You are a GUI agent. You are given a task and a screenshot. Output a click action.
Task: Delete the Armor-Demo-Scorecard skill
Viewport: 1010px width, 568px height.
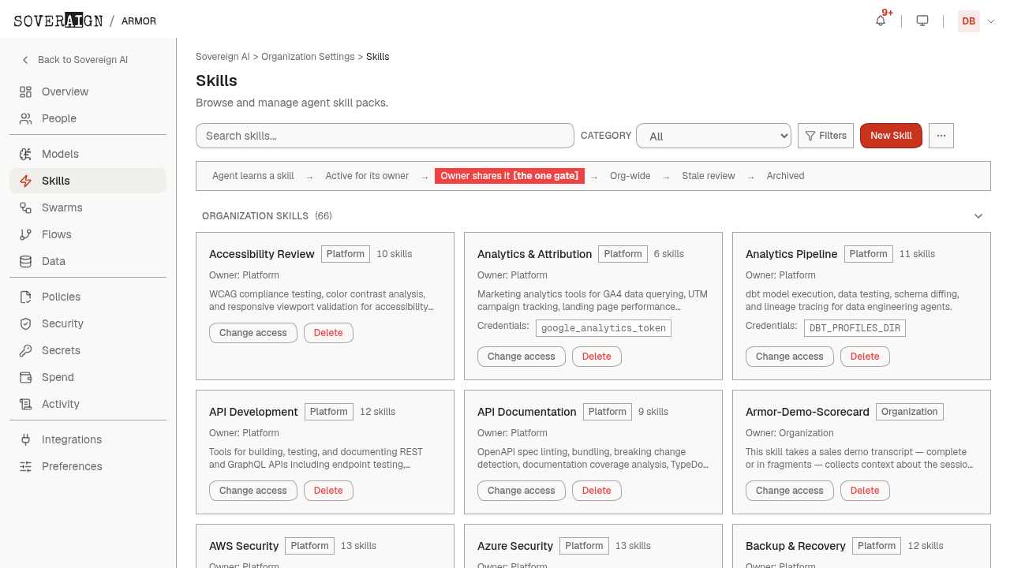[x=865, y=491]
